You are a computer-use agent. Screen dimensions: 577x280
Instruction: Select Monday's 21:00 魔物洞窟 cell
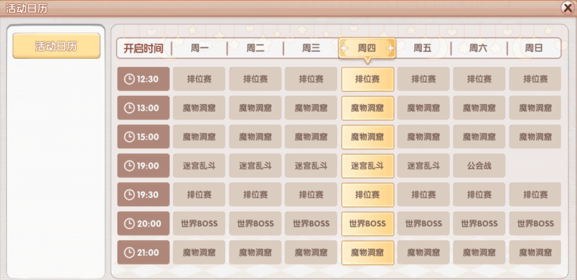click(x=199, y=252)
